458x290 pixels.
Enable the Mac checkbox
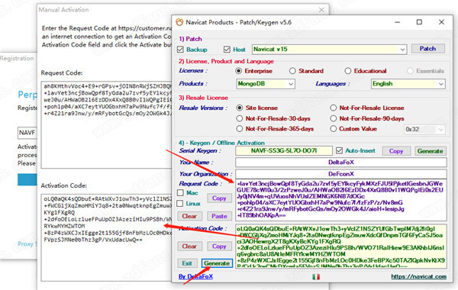[180, 193]
